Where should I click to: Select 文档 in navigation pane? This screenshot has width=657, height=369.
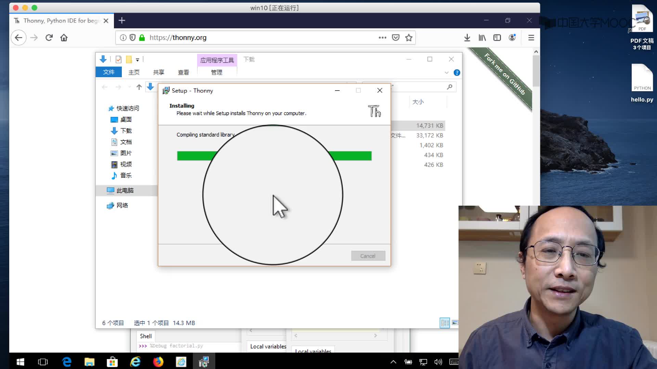pyautogui.click(x=121, y=142)
